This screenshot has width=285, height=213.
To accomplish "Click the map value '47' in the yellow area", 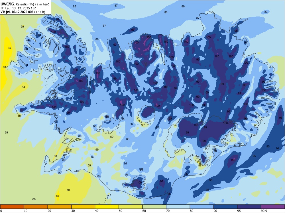I will click(x=10, y=48).
